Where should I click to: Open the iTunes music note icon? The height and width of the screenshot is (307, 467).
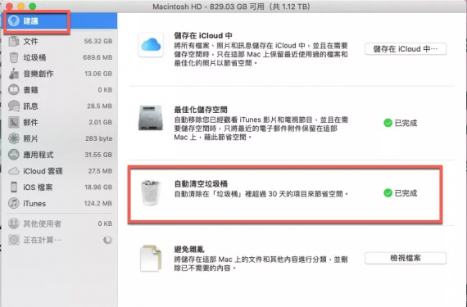14,203
